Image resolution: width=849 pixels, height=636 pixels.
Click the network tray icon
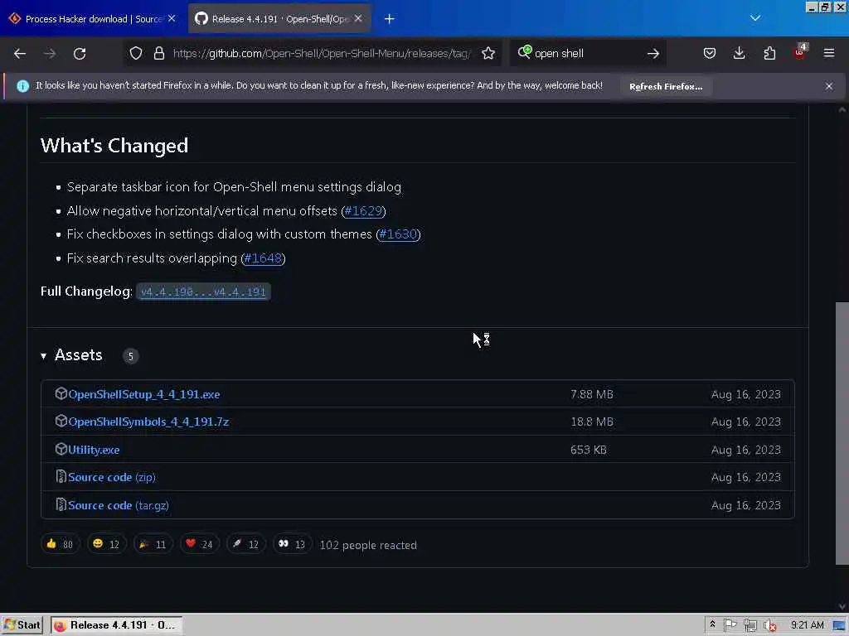tap(750, 626)
